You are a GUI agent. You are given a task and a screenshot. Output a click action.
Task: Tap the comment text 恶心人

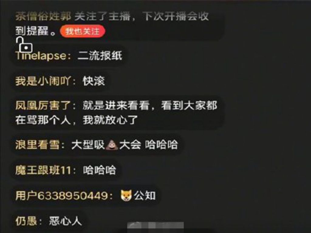pyautogui.click(x=65, y=221)
